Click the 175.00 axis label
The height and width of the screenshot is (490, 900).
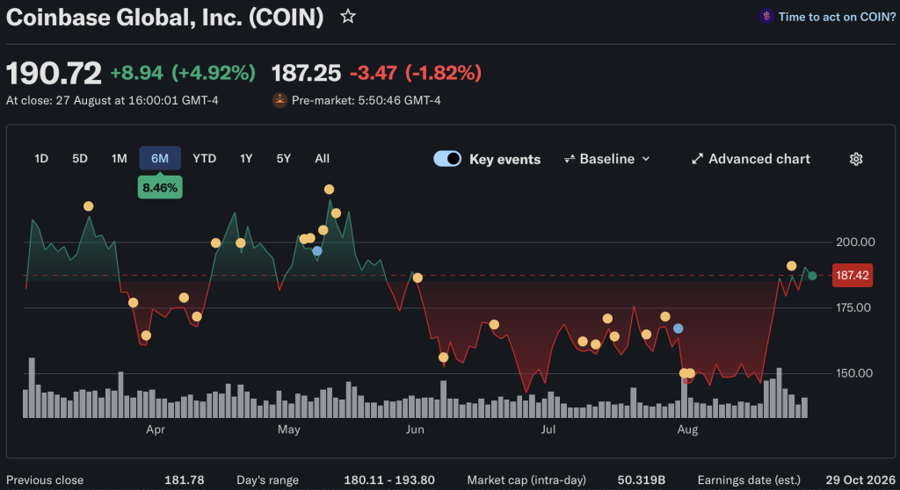pos(853,308)
